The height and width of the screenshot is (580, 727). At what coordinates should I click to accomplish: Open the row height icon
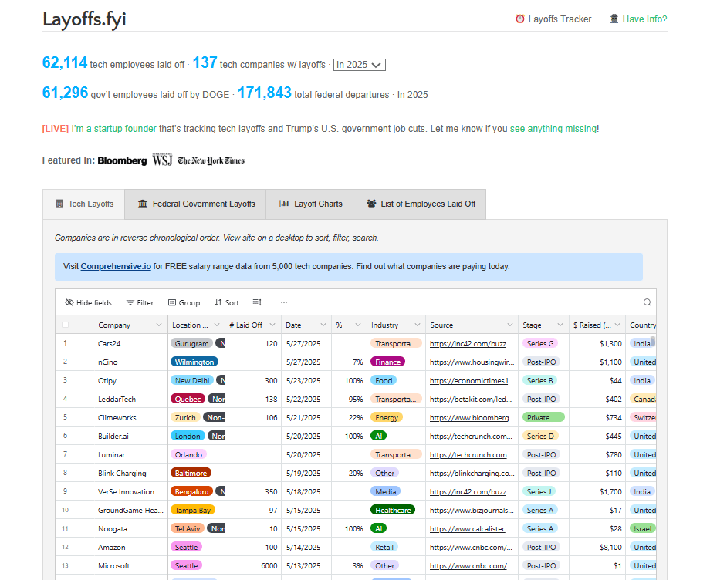tap(257, 302)
